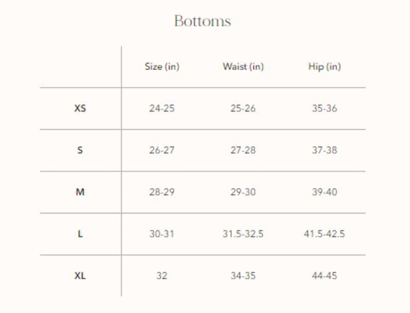The width and height of the screenshot is (410, 313).
Task: Click the XS row label
Action: (80, 108)
